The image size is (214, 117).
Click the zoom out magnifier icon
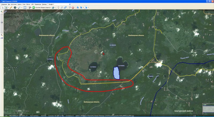point(2,35)
